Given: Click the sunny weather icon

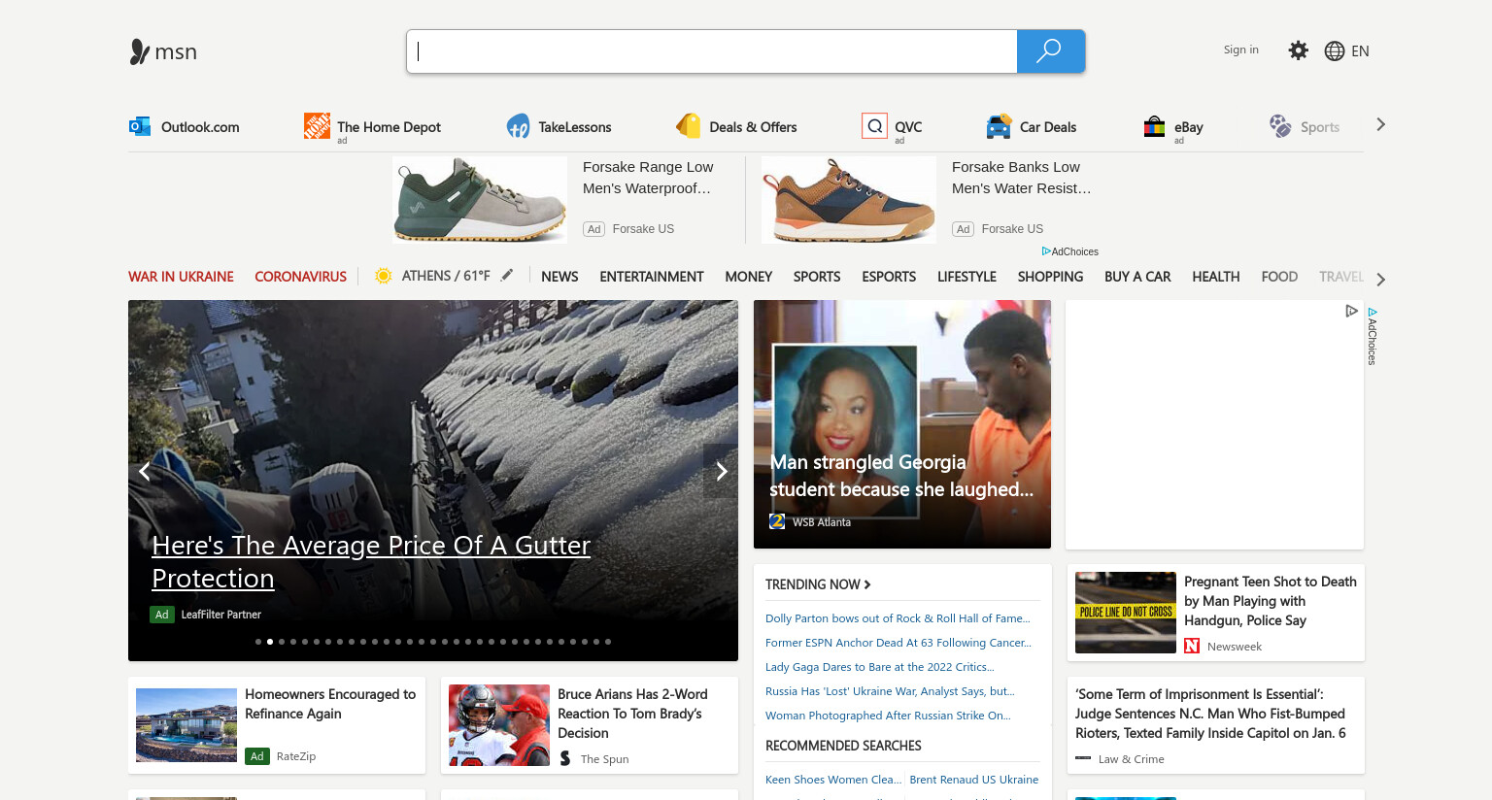Looking at the screenshot, I should coord(384,276).
